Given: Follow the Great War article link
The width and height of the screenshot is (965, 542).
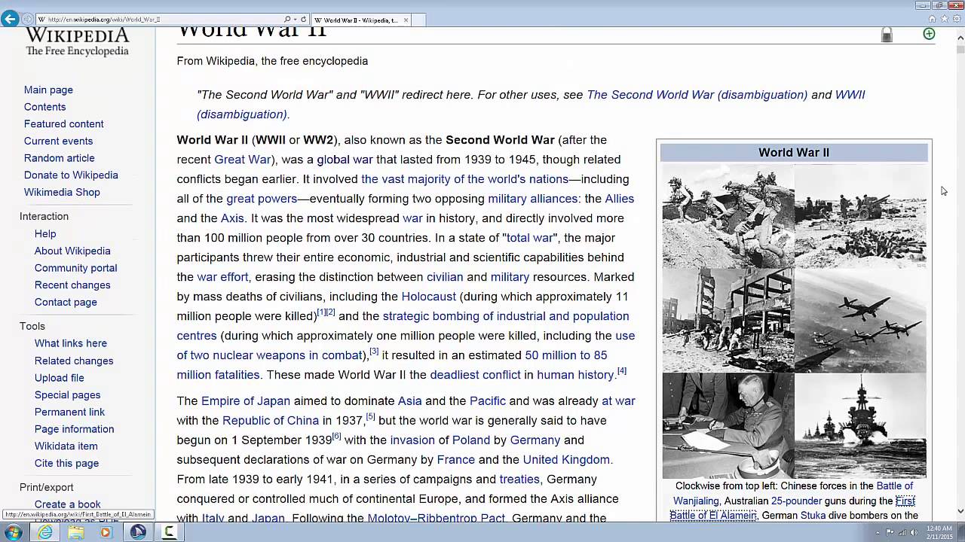Looking at the screenshot, I should (x=243, y=160).
